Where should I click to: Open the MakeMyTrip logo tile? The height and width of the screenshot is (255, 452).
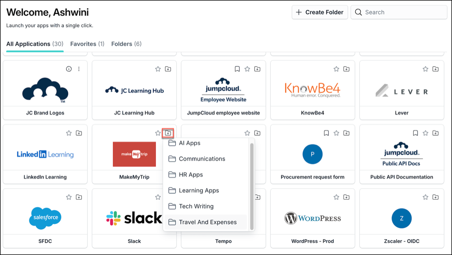tap(134, 154)
